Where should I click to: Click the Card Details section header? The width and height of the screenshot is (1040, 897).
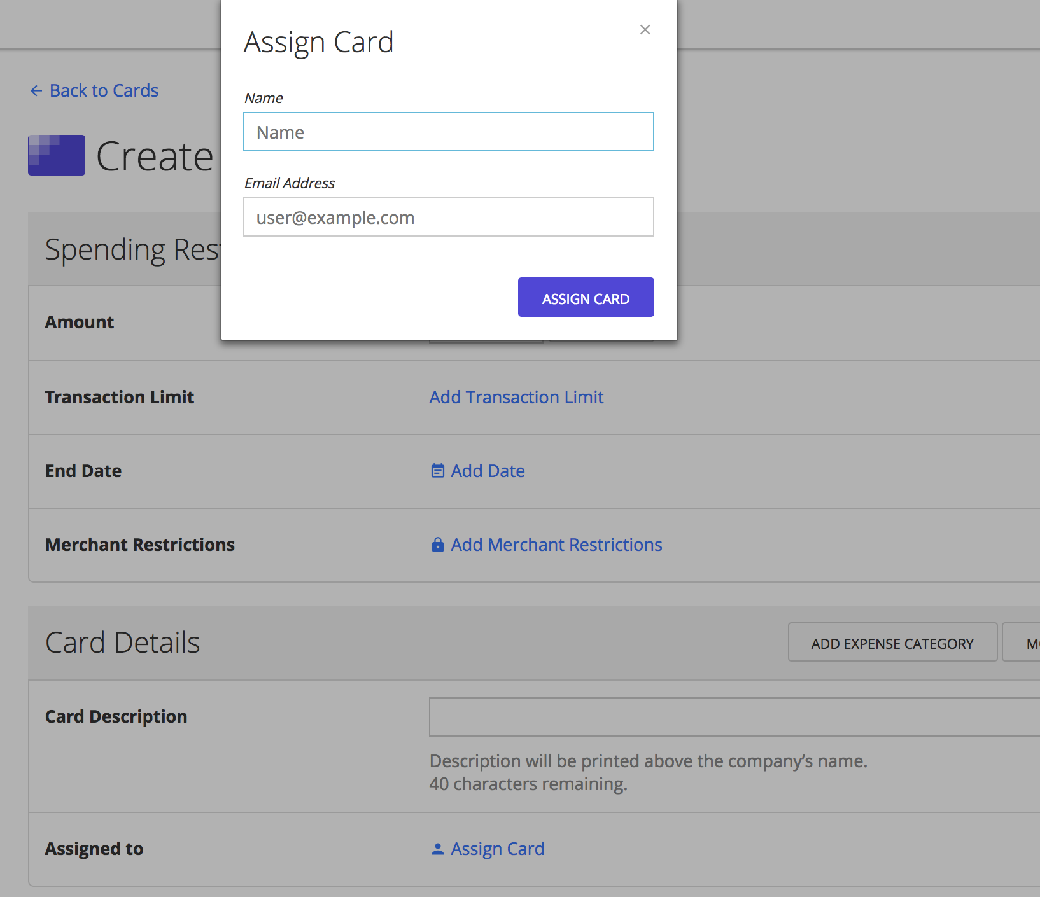point(123,643)
